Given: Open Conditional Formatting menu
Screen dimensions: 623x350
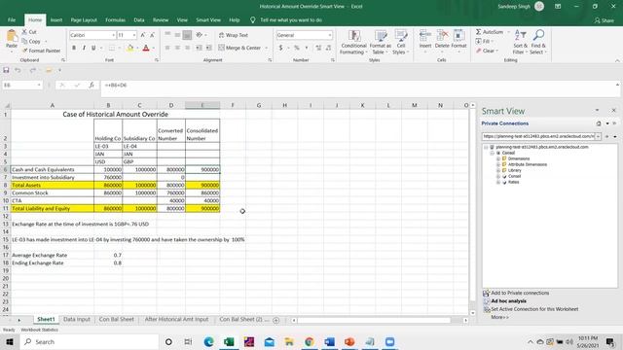Looking at the screenshot, I should (353, 43).
